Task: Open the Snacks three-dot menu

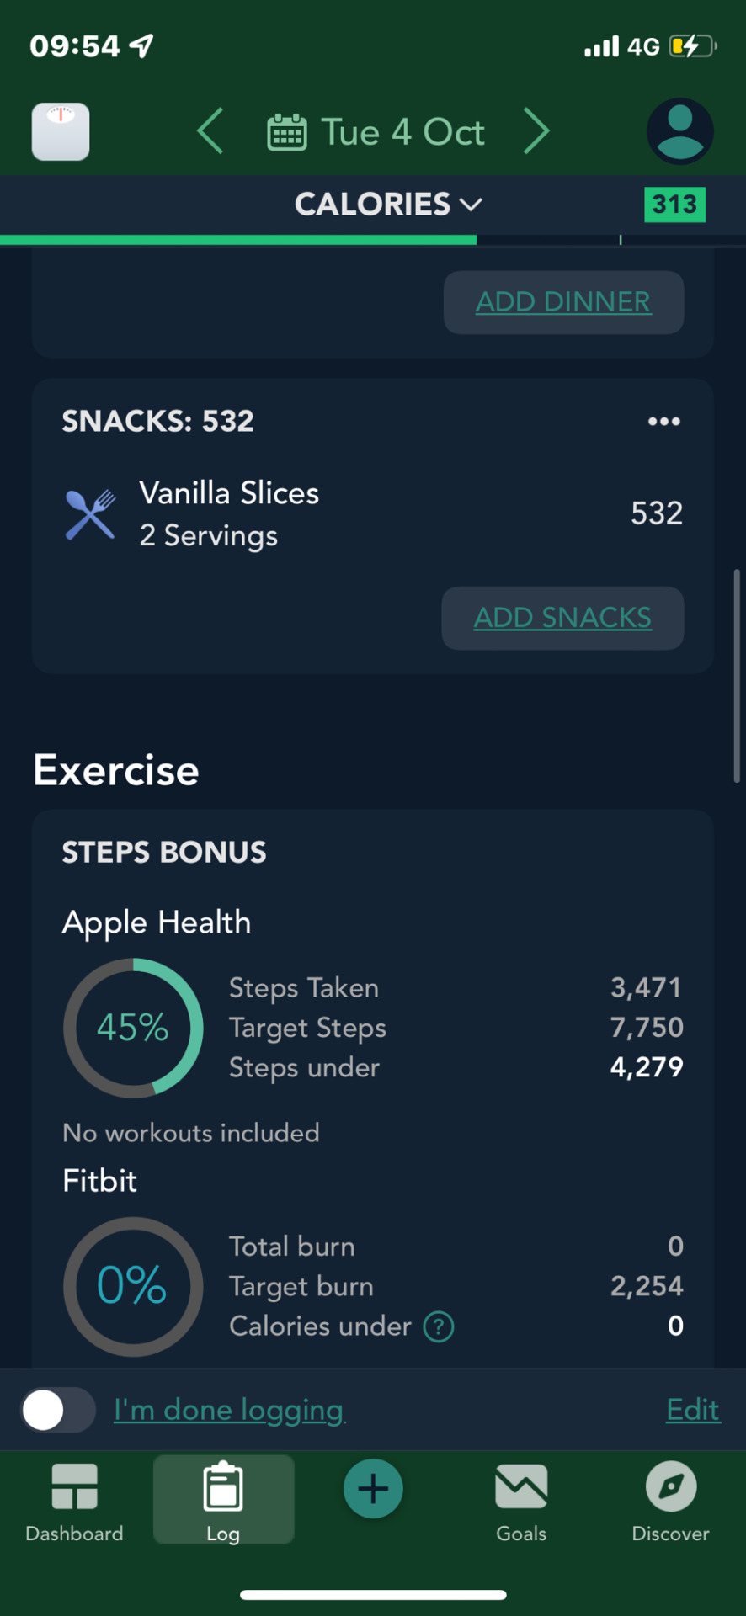Action: point(663,421)
